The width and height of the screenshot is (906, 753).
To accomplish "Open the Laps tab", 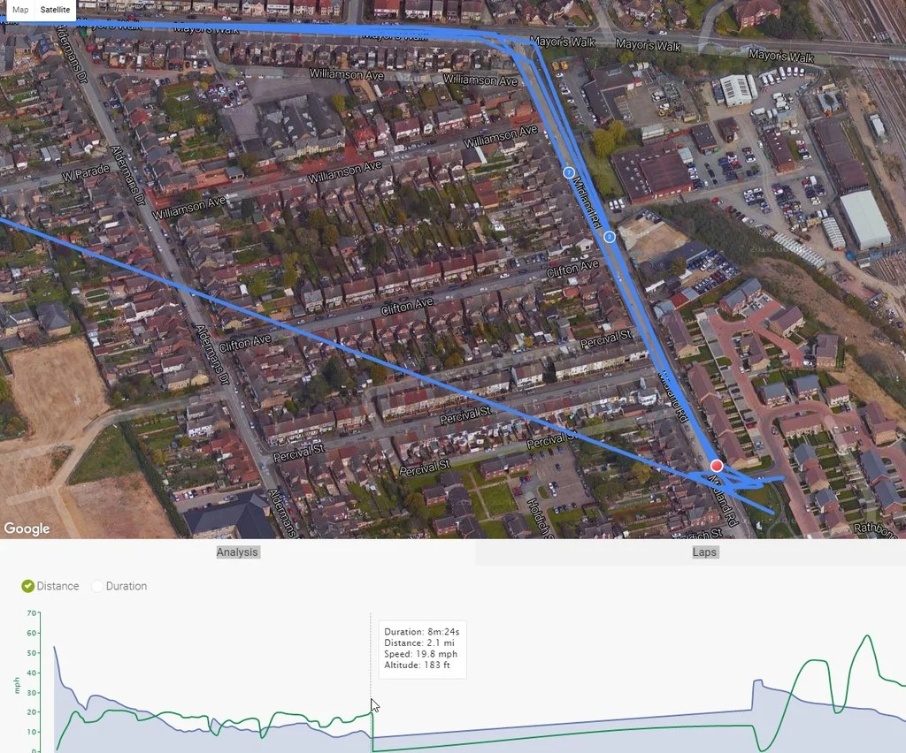I will tap(704, 552).
